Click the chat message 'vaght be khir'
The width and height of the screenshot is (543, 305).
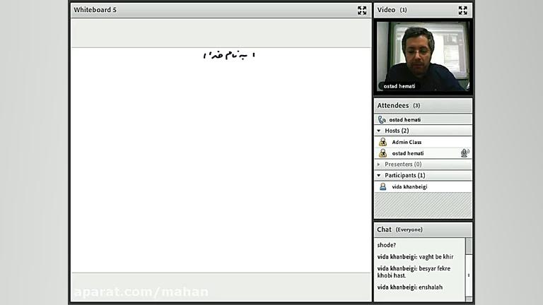[x=436, y=257]
